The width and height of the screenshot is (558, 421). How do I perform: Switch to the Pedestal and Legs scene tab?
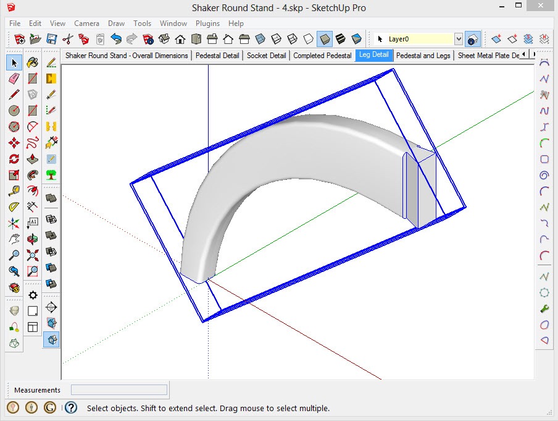click(423, 55)
